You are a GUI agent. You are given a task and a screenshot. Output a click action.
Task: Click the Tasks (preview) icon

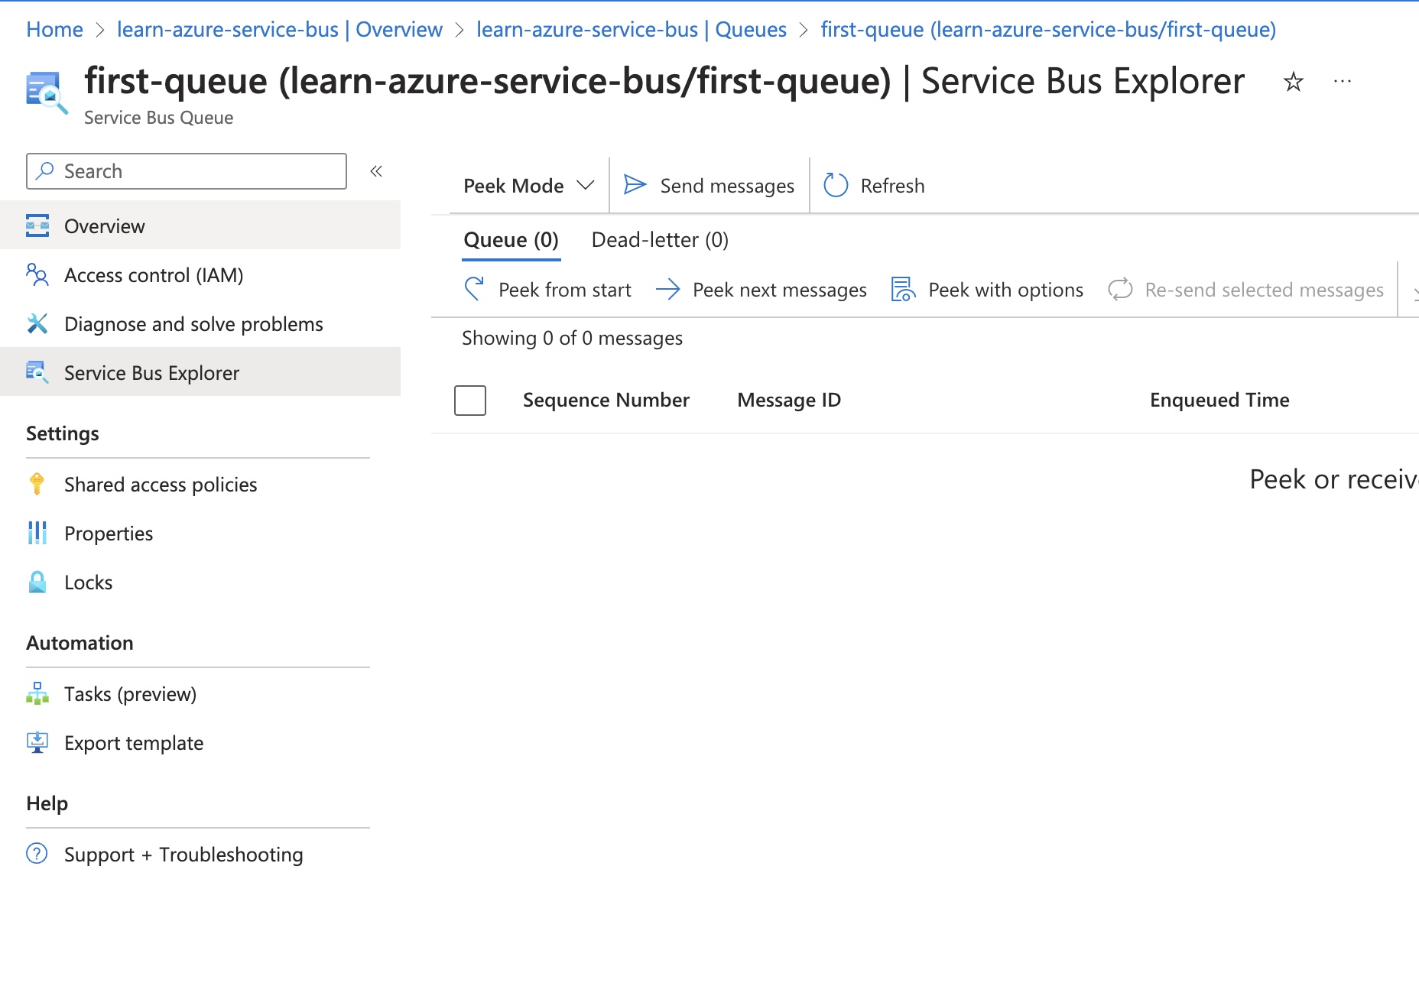[x=37, y=693]
